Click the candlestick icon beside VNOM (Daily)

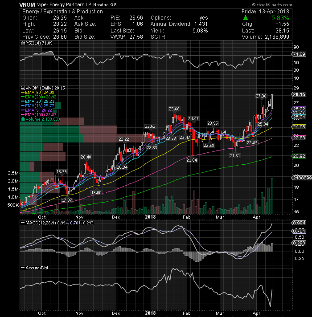click(23, 88)
